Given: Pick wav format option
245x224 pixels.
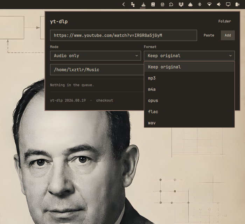Looking at the screenshot, I should (189, 123).
